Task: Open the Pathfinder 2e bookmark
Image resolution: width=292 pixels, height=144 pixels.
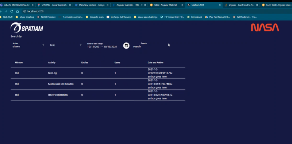Action: [x=245, y=17]
